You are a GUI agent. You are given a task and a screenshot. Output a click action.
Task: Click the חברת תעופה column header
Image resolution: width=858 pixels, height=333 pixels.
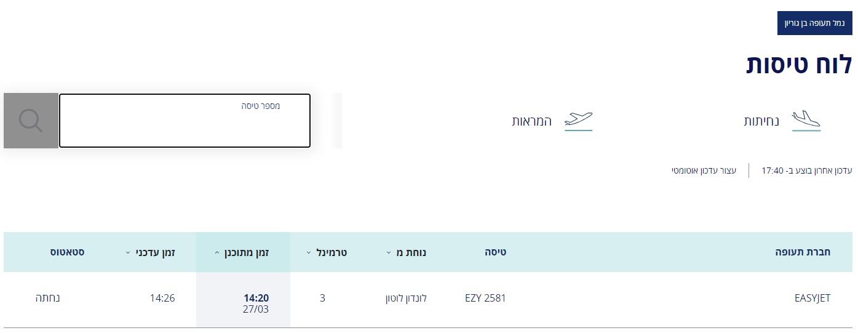(803, 252)
